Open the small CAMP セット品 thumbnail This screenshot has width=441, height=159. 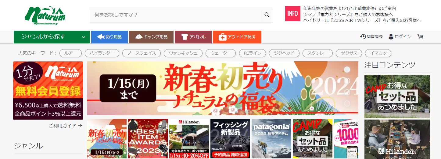[313, 139]
